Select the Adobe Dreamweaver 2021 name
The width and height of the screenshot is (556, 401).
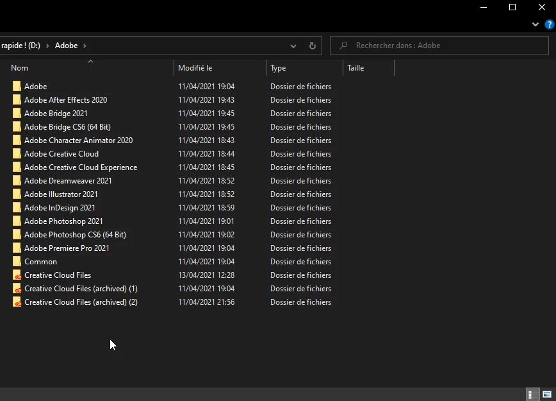pyautogui.click(x=68, y=181)
